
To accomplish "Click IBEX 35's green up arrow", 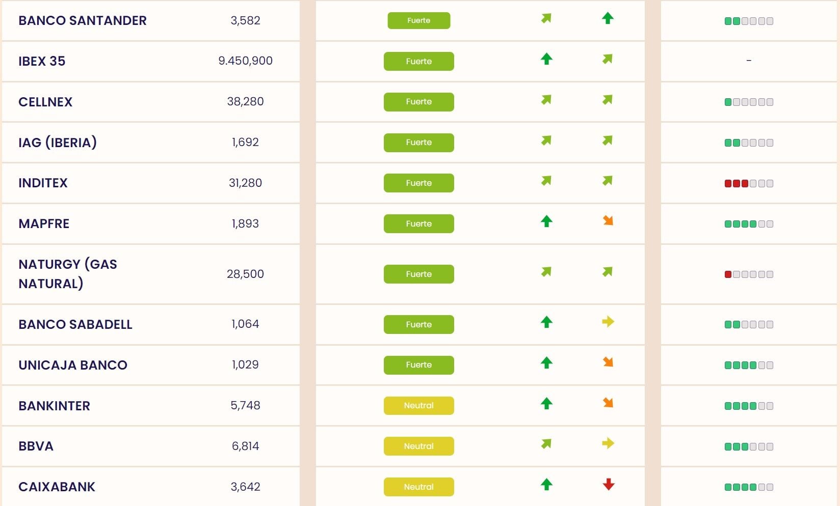I will coord(546,59).
